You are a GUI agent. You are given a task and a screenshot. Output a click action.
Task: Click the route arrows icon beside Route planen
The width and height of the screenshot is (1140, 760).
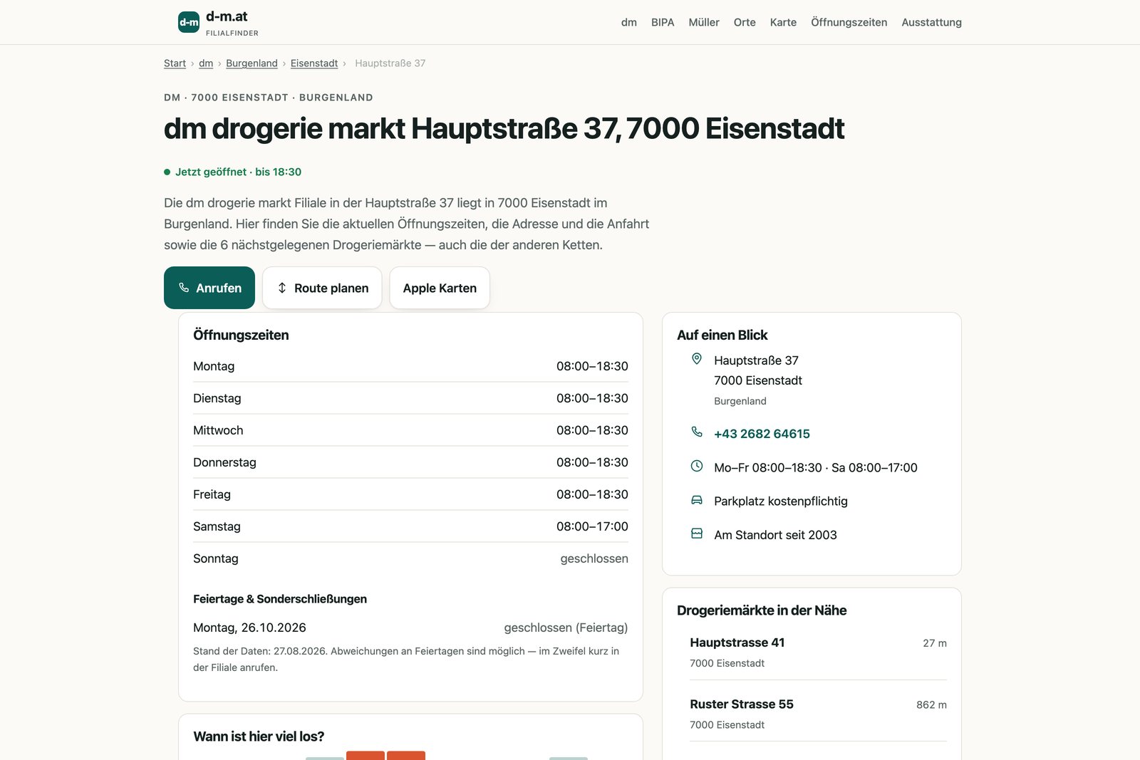282,288
